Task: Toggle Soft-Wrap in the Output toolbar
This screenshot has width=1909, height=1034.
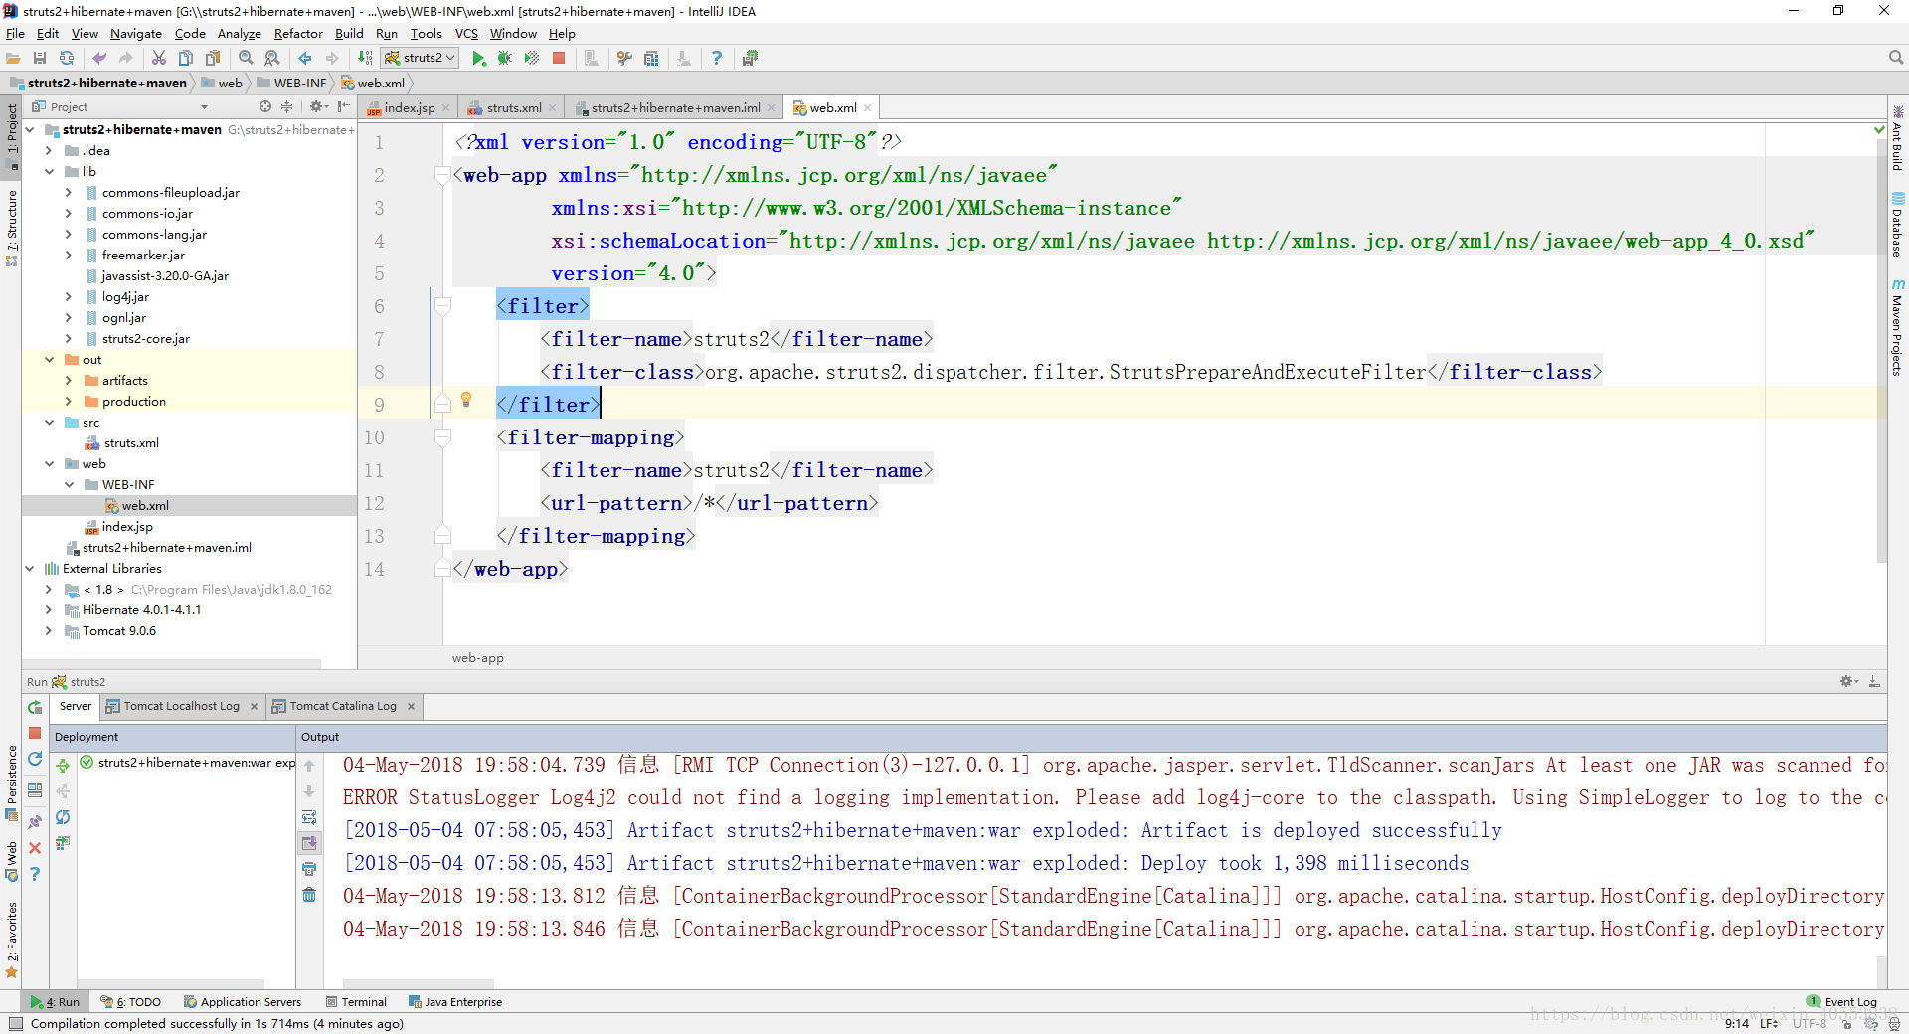Action: point(309,817)
